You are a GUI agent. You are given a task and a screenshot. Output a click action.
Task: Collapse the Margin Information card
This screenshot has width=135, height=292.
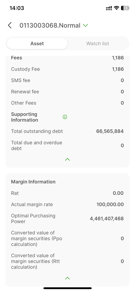[67, 278]
